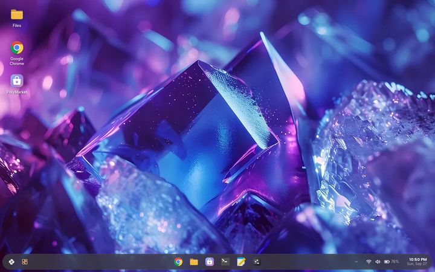
Task: Open the PolyMarket desktop shortcut
Action: tap(17, 84)
